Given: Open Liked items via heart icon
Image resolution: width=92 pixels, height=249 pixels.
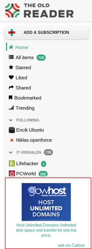Looking at the screenshot, I should coord(11,77).
